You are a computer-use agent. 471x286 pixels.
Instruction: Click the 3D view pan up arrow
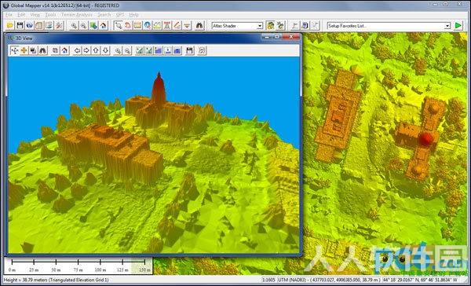[96, 50]
